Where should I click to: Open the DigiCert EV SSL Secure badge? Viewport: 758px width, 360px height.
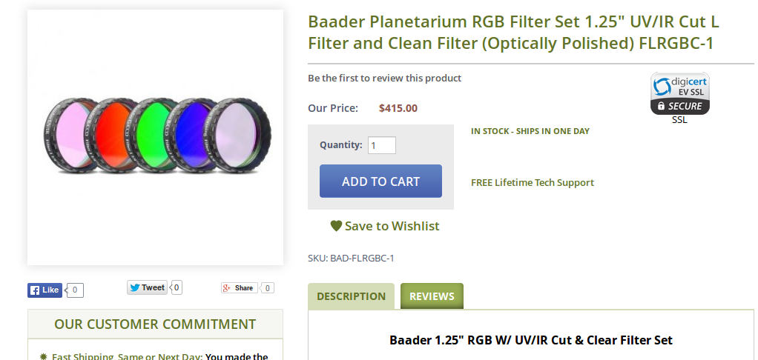pos(680,93)
